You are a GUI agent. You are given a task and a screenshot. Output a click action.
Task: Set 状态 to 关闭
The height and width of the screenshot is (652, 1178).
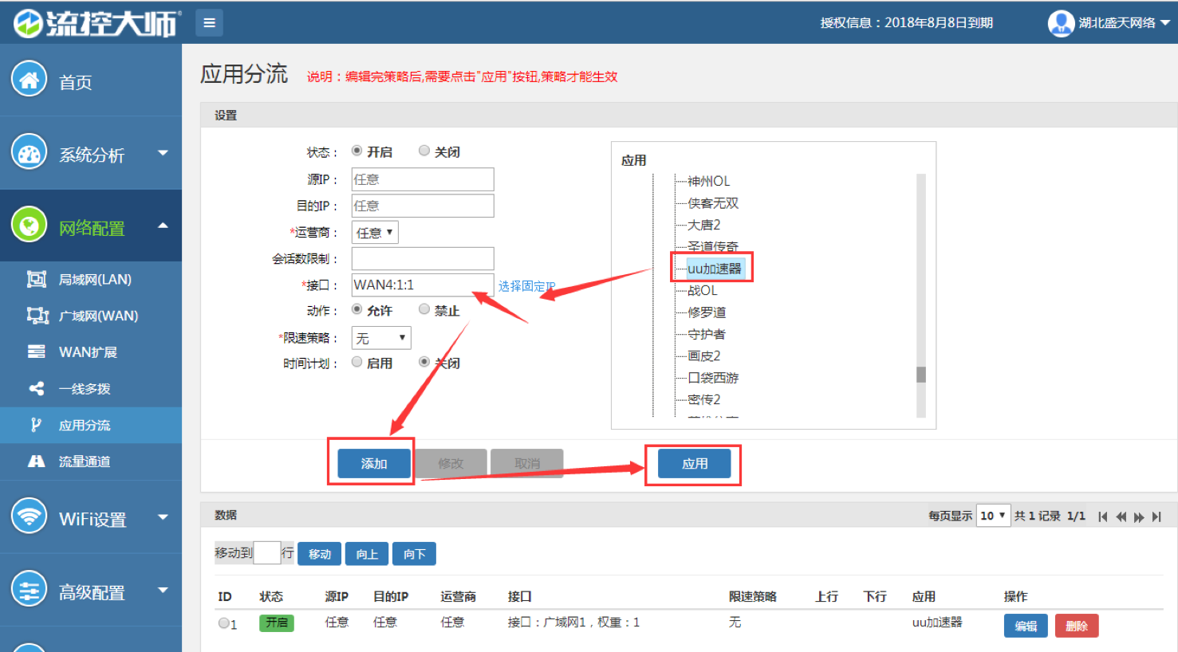click(424, 151)
